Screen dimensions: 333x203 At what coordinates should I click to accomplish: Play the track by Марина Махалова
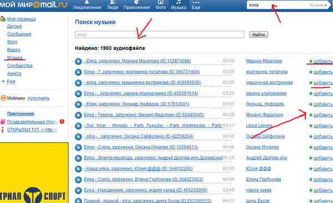coord(78,61)
